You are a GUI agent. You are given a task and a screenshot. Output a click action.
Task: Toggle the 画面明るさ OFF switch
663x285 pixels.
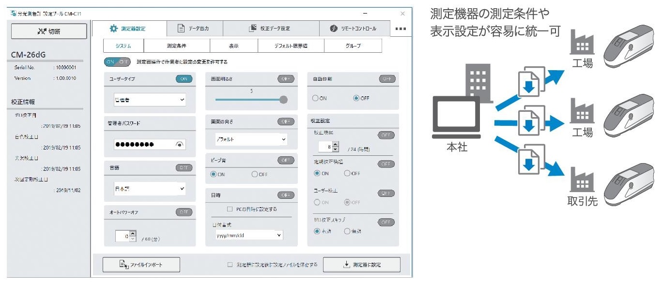point(286,79)
